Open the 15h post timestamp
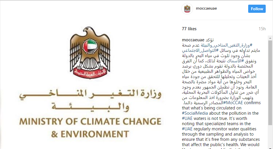This screenshot has height=149, width=273. coord(262,29)
